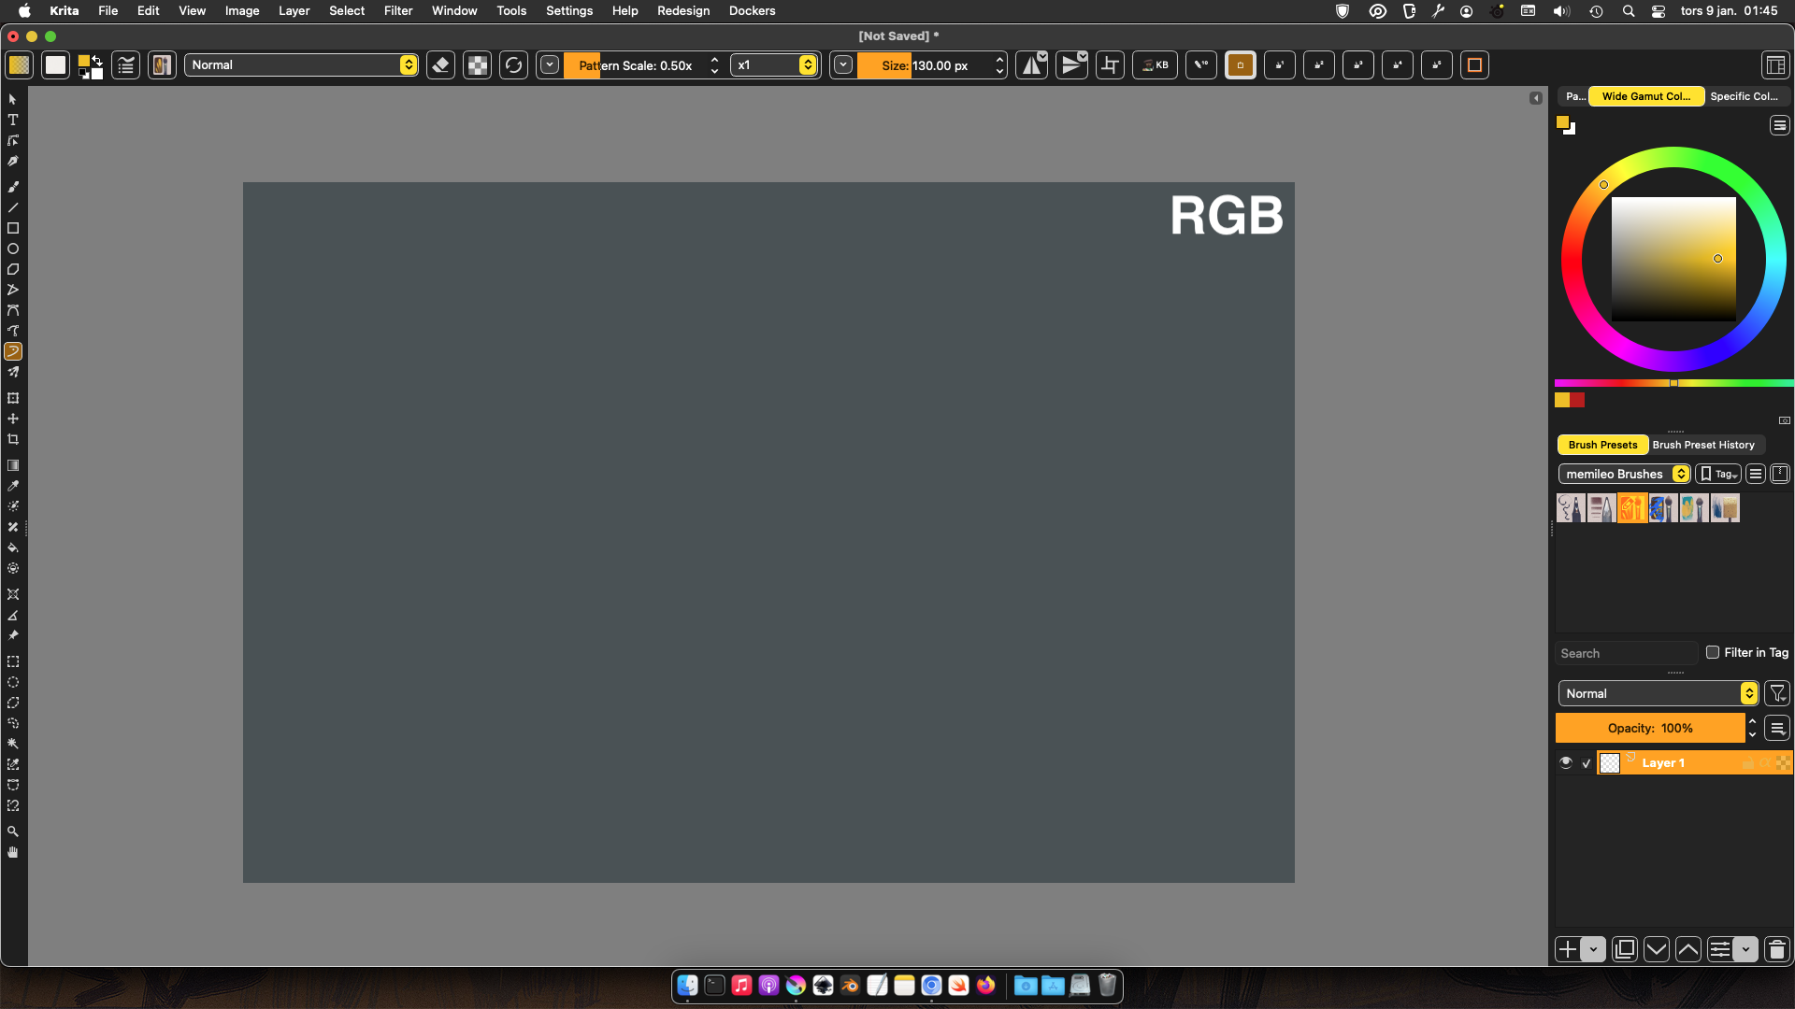This screenshot has height=1009, width=1795.
Task: Select the Fill bucket tool
Action: click(x=13, y=547)
